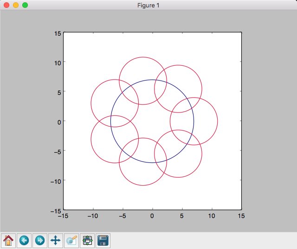The height and width of the screenshot is (249, 297).
Task: Save the figure with the floppy disk icon
Action: [103, 240]
